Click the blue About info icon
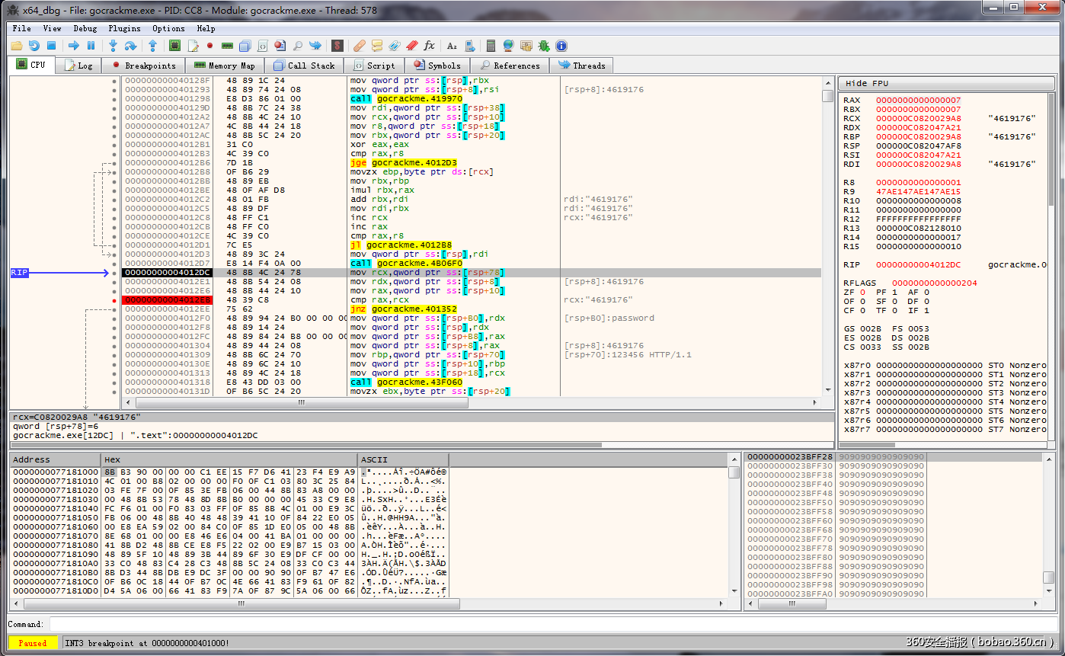 [561, 46]
